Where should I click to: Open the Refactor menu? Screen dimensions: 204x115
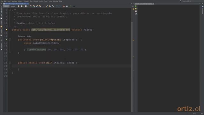pos(26,1)
